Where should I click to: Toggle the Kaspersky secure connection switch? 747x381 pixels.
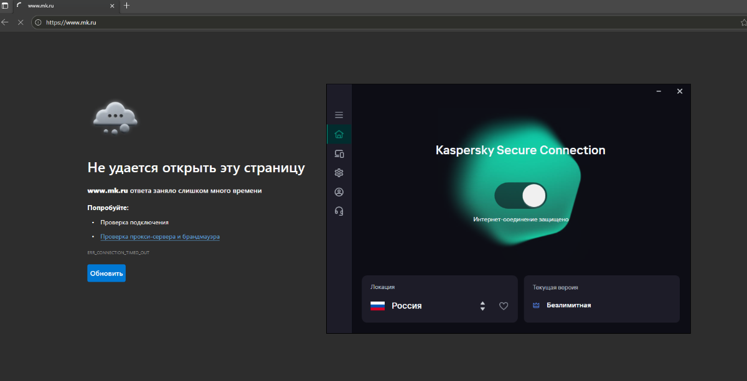click(x=520, y=196)
